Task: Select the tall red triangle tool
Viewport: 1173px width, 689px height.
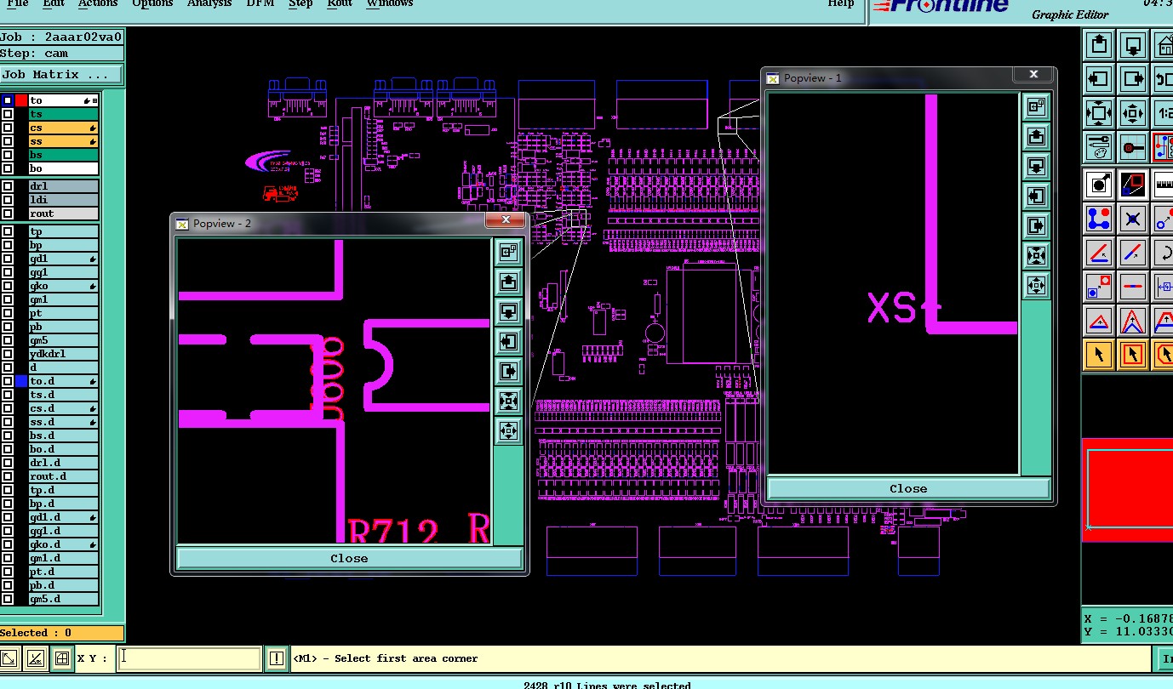Action: coord(1132,321)
